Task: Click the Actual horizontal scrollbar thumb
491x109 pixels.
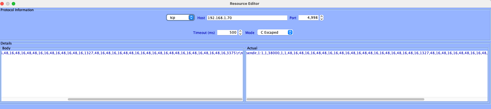Action: [x=336, y=99]
